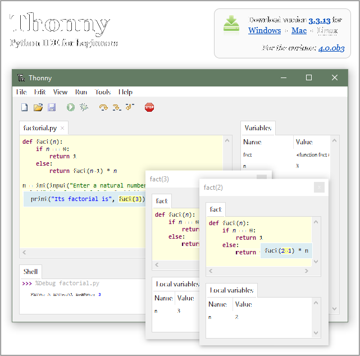
Task: Click the %Debug factorial.py shell line
Action: point(67,283)
